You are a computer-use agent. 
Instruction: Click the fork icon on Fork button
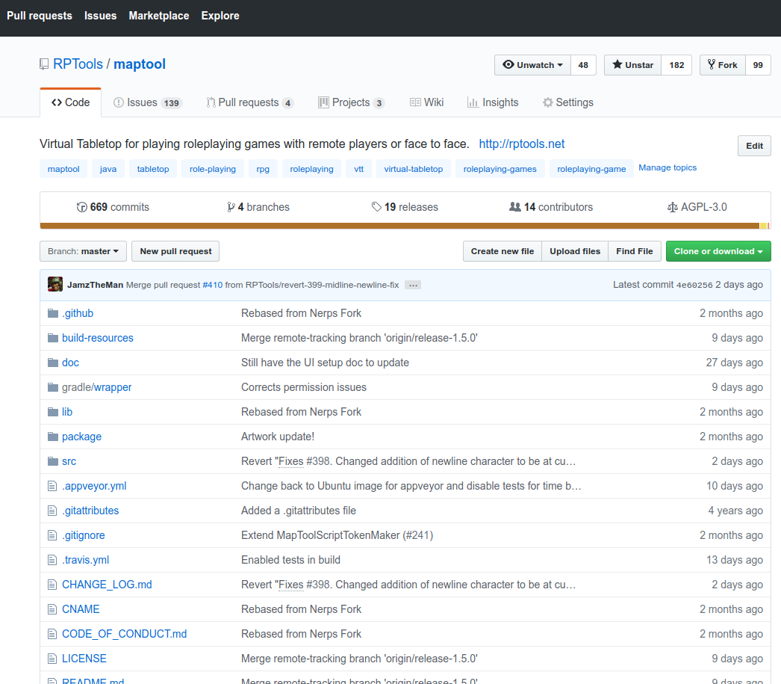[x=712, y=65]
